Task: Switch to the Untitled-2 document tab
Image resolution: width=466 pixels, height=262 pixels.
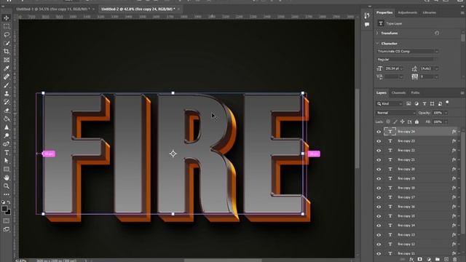Action: click(138, 9)
